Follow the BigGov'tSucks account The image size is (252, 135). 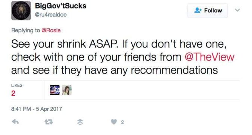point(208,11)
